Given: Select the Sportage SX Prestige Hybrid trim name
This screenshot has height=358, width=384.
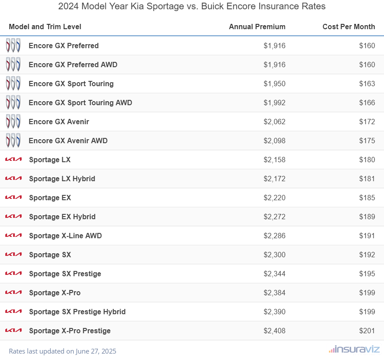Looking at the screenshot, I should tap(77, 312).
